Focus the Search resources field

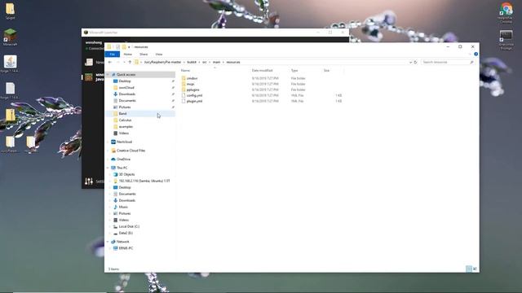pyautogui.click(x=448, y=62)
